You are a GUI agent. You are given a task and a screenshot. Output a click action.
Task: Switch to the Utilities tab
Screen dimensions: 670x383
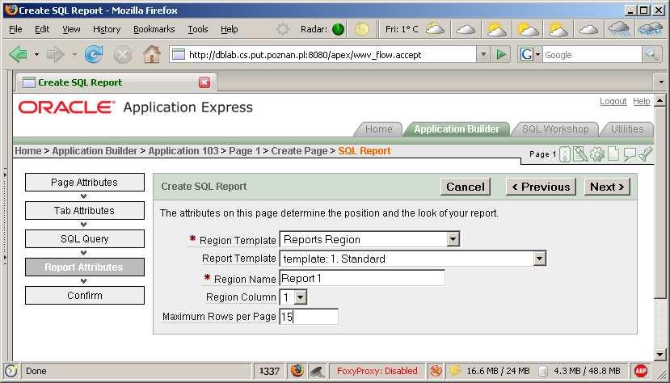[x=627, y=129]
